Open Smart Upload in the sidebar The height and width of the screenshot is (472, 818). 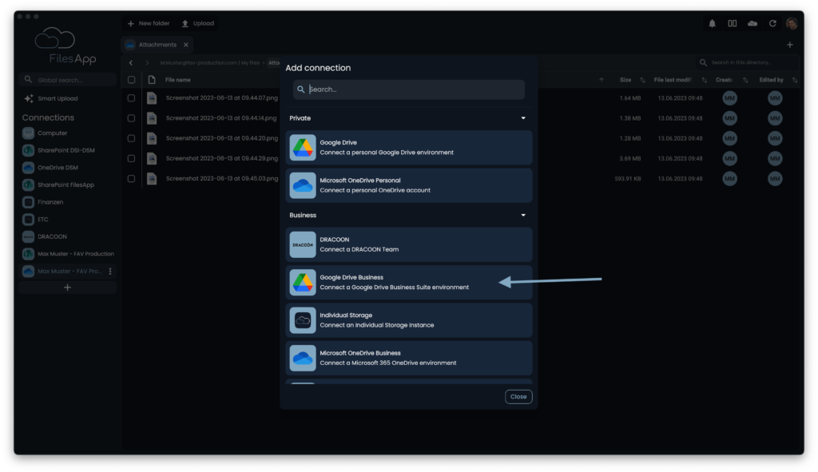[51, 98]
